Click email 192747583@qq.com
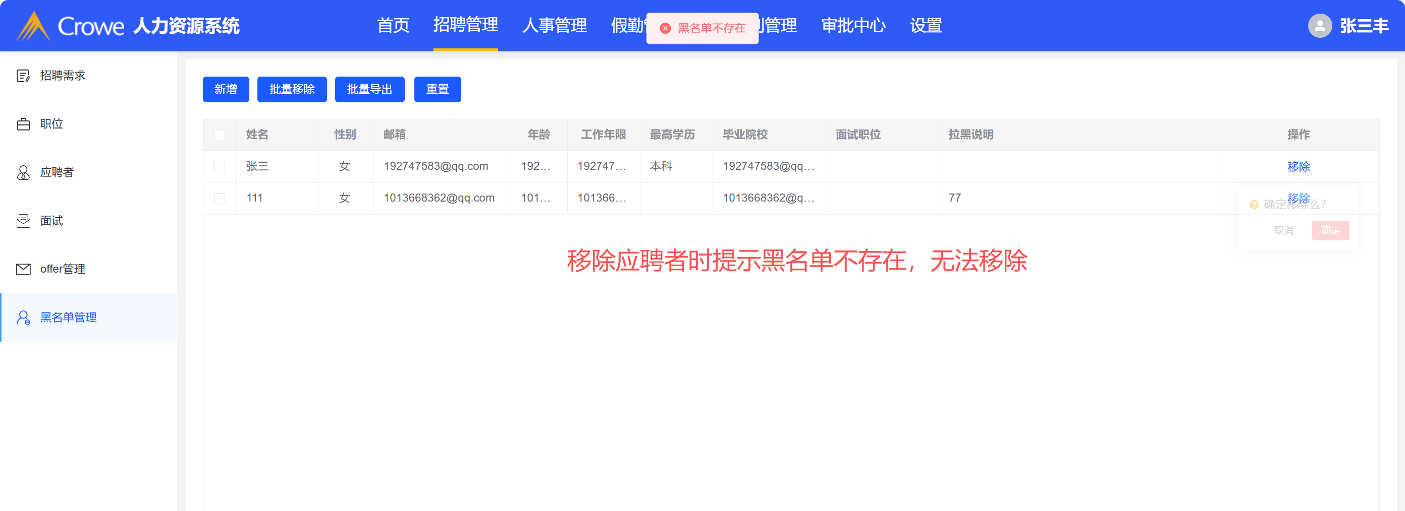 point(436,167)
